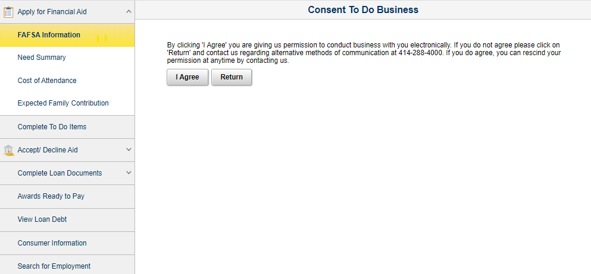Collapse the Apply for Financial Aid section chevron
The width and height of the screenshot is (591, 274).
pyautogui.click(x=129, y=11)
